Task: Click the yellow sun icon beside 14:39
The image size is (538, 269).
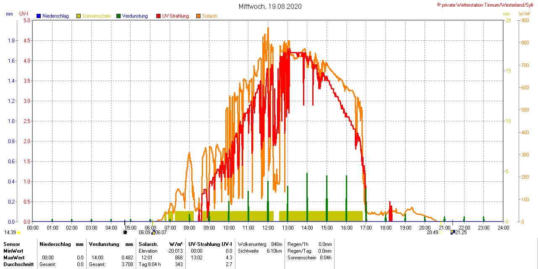Action: click(18, 232)
